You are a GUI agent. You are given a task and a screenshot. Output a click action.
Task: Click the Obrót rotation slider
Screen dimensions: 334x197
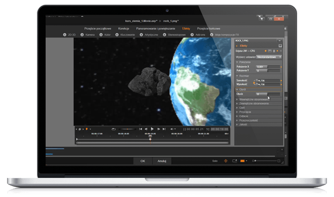pos(268,94)
